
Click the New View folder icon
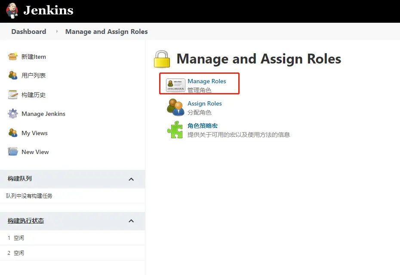13,152
